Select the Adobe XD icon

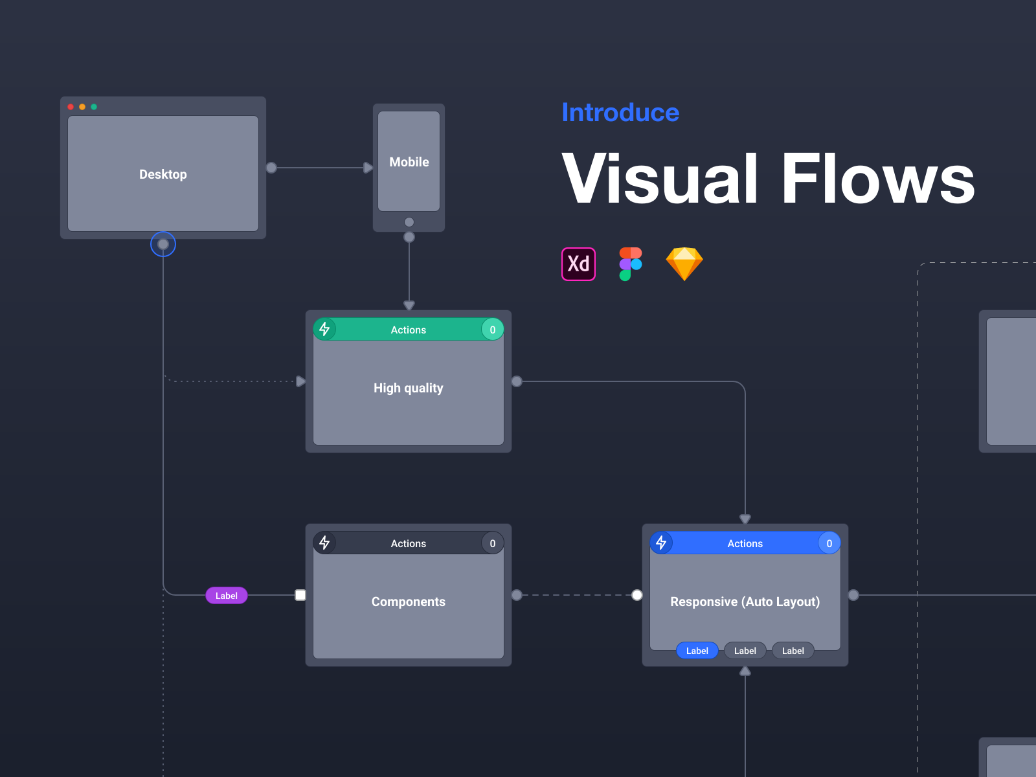tap(578, 263)
